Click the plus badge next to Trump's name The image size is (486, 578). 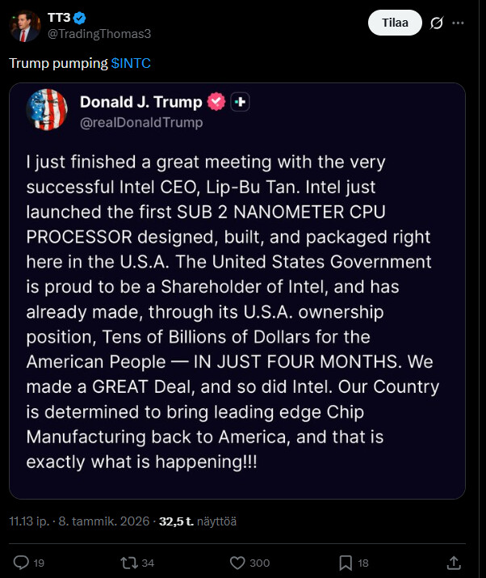pyautogui.click(x=239, y=102)
